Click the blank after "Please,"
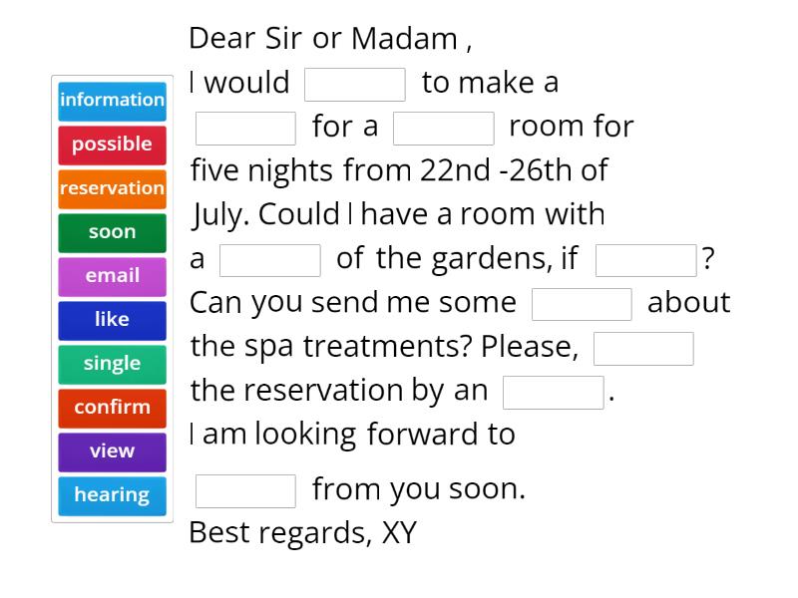The image size is (798, 598). pyautogui.click(x=643, y=348)
